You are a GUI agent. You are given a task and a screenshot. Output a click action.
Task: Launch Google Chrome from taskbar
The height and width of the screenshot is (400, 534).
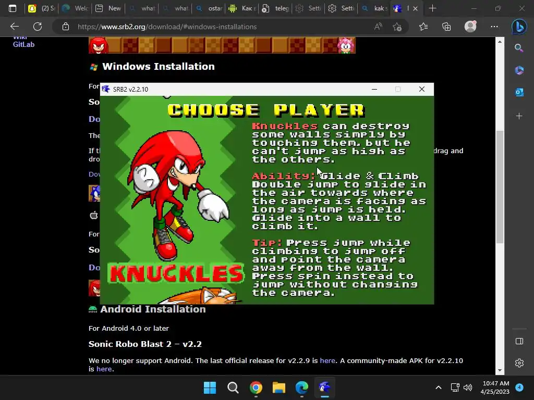point(256,387)
